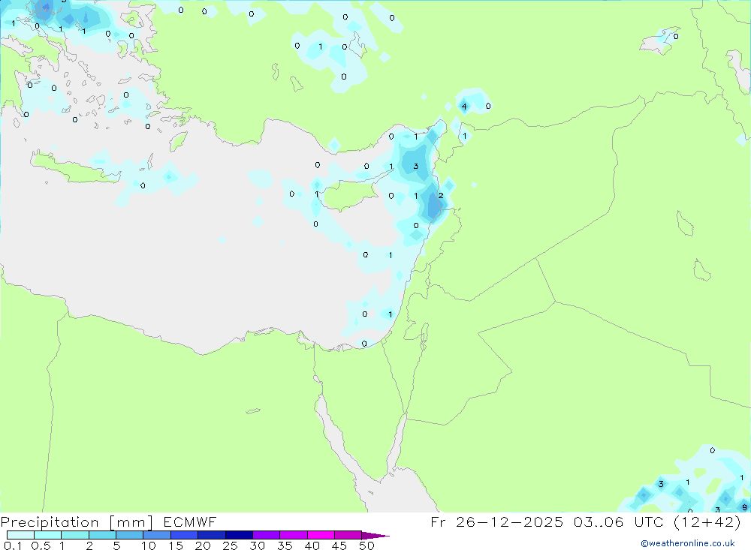Screen dimensions: 751x550
Task: Click the [mm] unit label
Action: pos(131,522)
